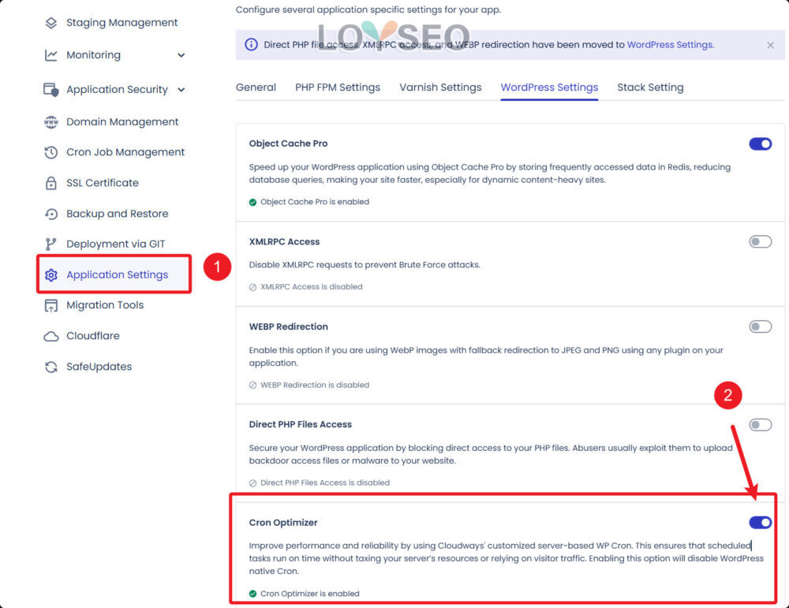The width and height of the screenshot is (789, 608).
Task: Click the WEBP Redirection heading
Action: [x=288, y=327]
